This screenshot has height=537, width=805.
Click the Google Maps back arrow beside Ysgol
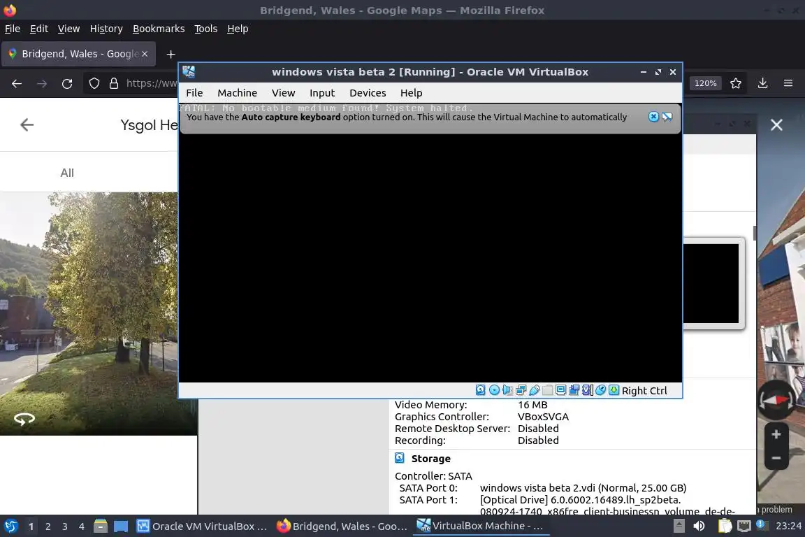[27, 125]
